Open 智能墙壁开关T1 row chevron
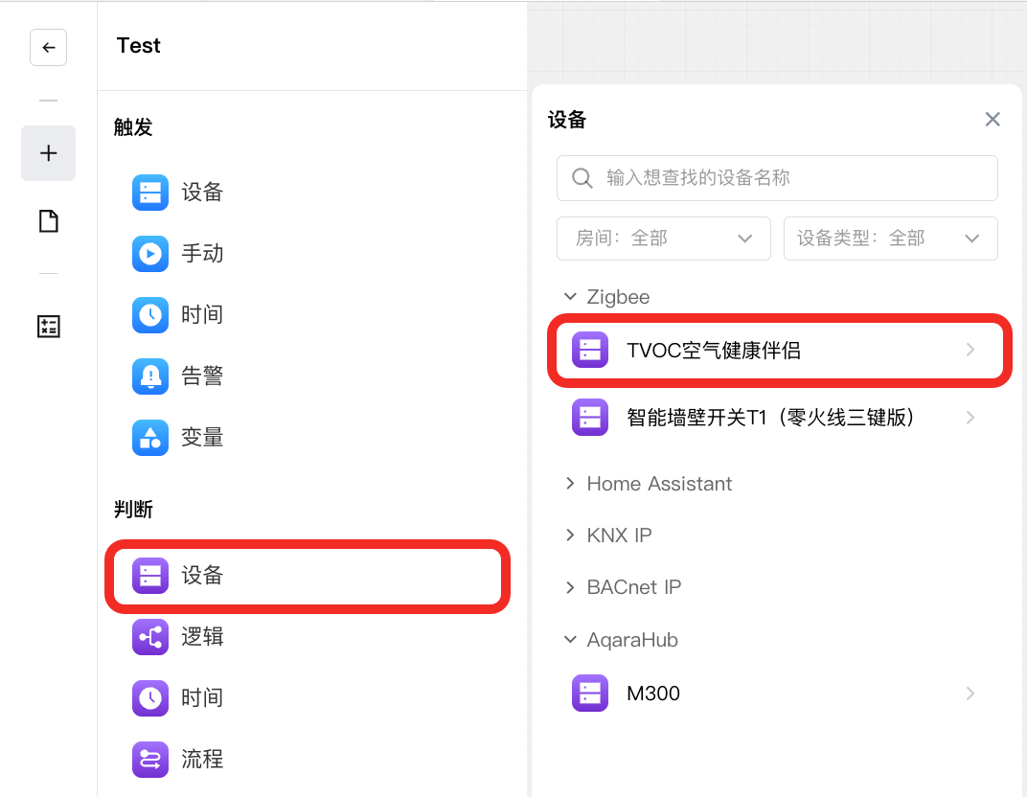Image resolution: width=1027 pixels, height=797 pixels. click(x=970, y=417)
